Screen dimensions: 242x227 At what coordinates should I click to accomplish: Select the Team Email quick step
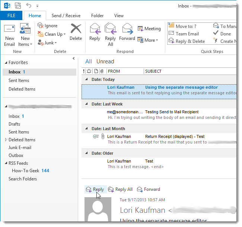184,34
